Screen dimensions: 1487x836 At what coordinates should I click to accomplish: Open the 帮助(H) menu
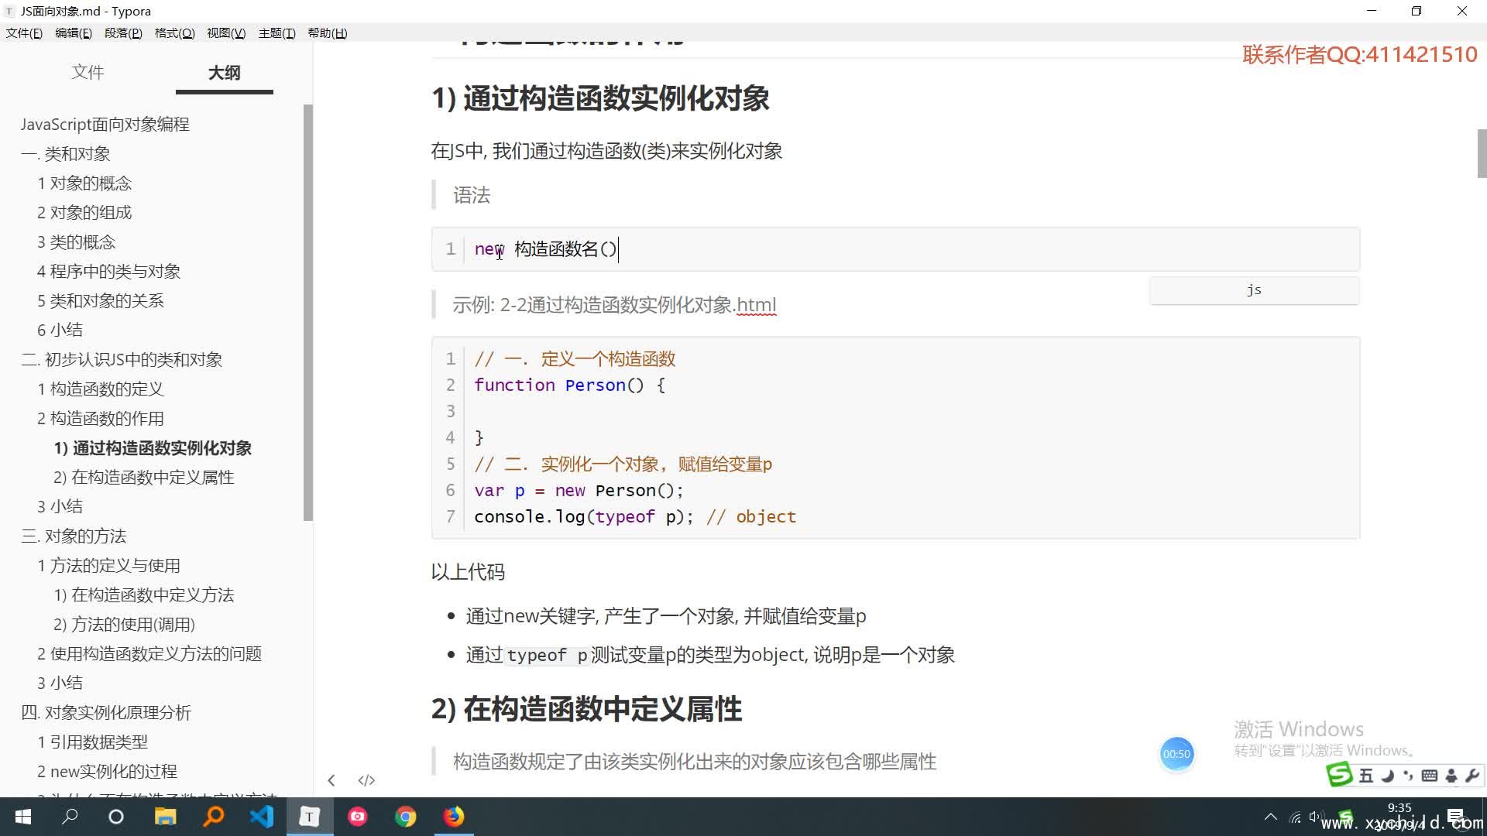[x=328, y=33]
